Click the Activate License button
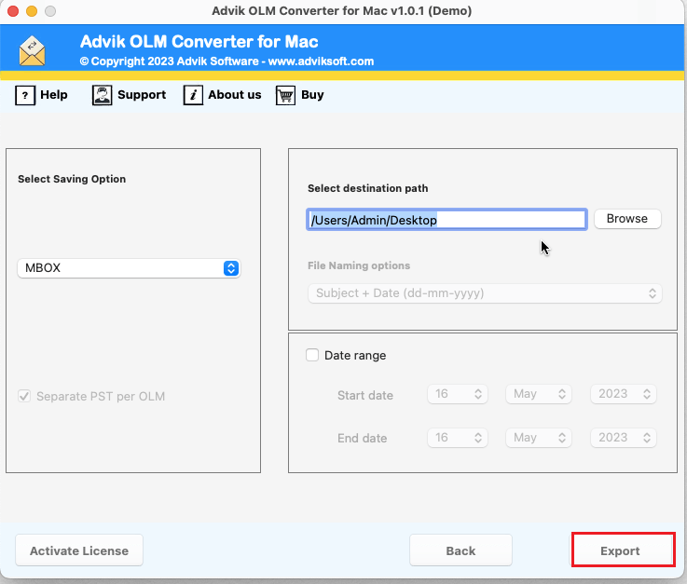This screenshot has width=687, height=584. click(x=79, y=550)
